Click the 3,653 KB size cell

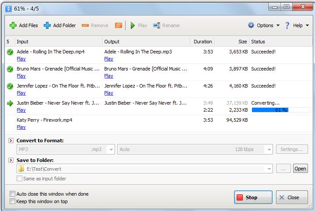coord(238,52)
